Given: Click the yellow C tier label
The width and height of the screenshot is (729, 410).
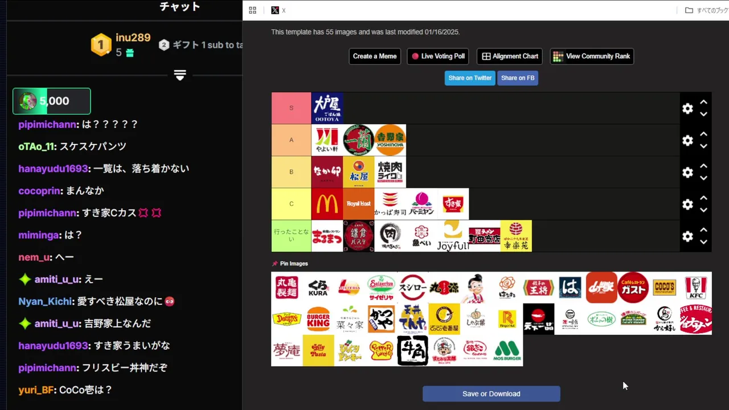Looking at the screenshot, I should (x=291, y=204).
